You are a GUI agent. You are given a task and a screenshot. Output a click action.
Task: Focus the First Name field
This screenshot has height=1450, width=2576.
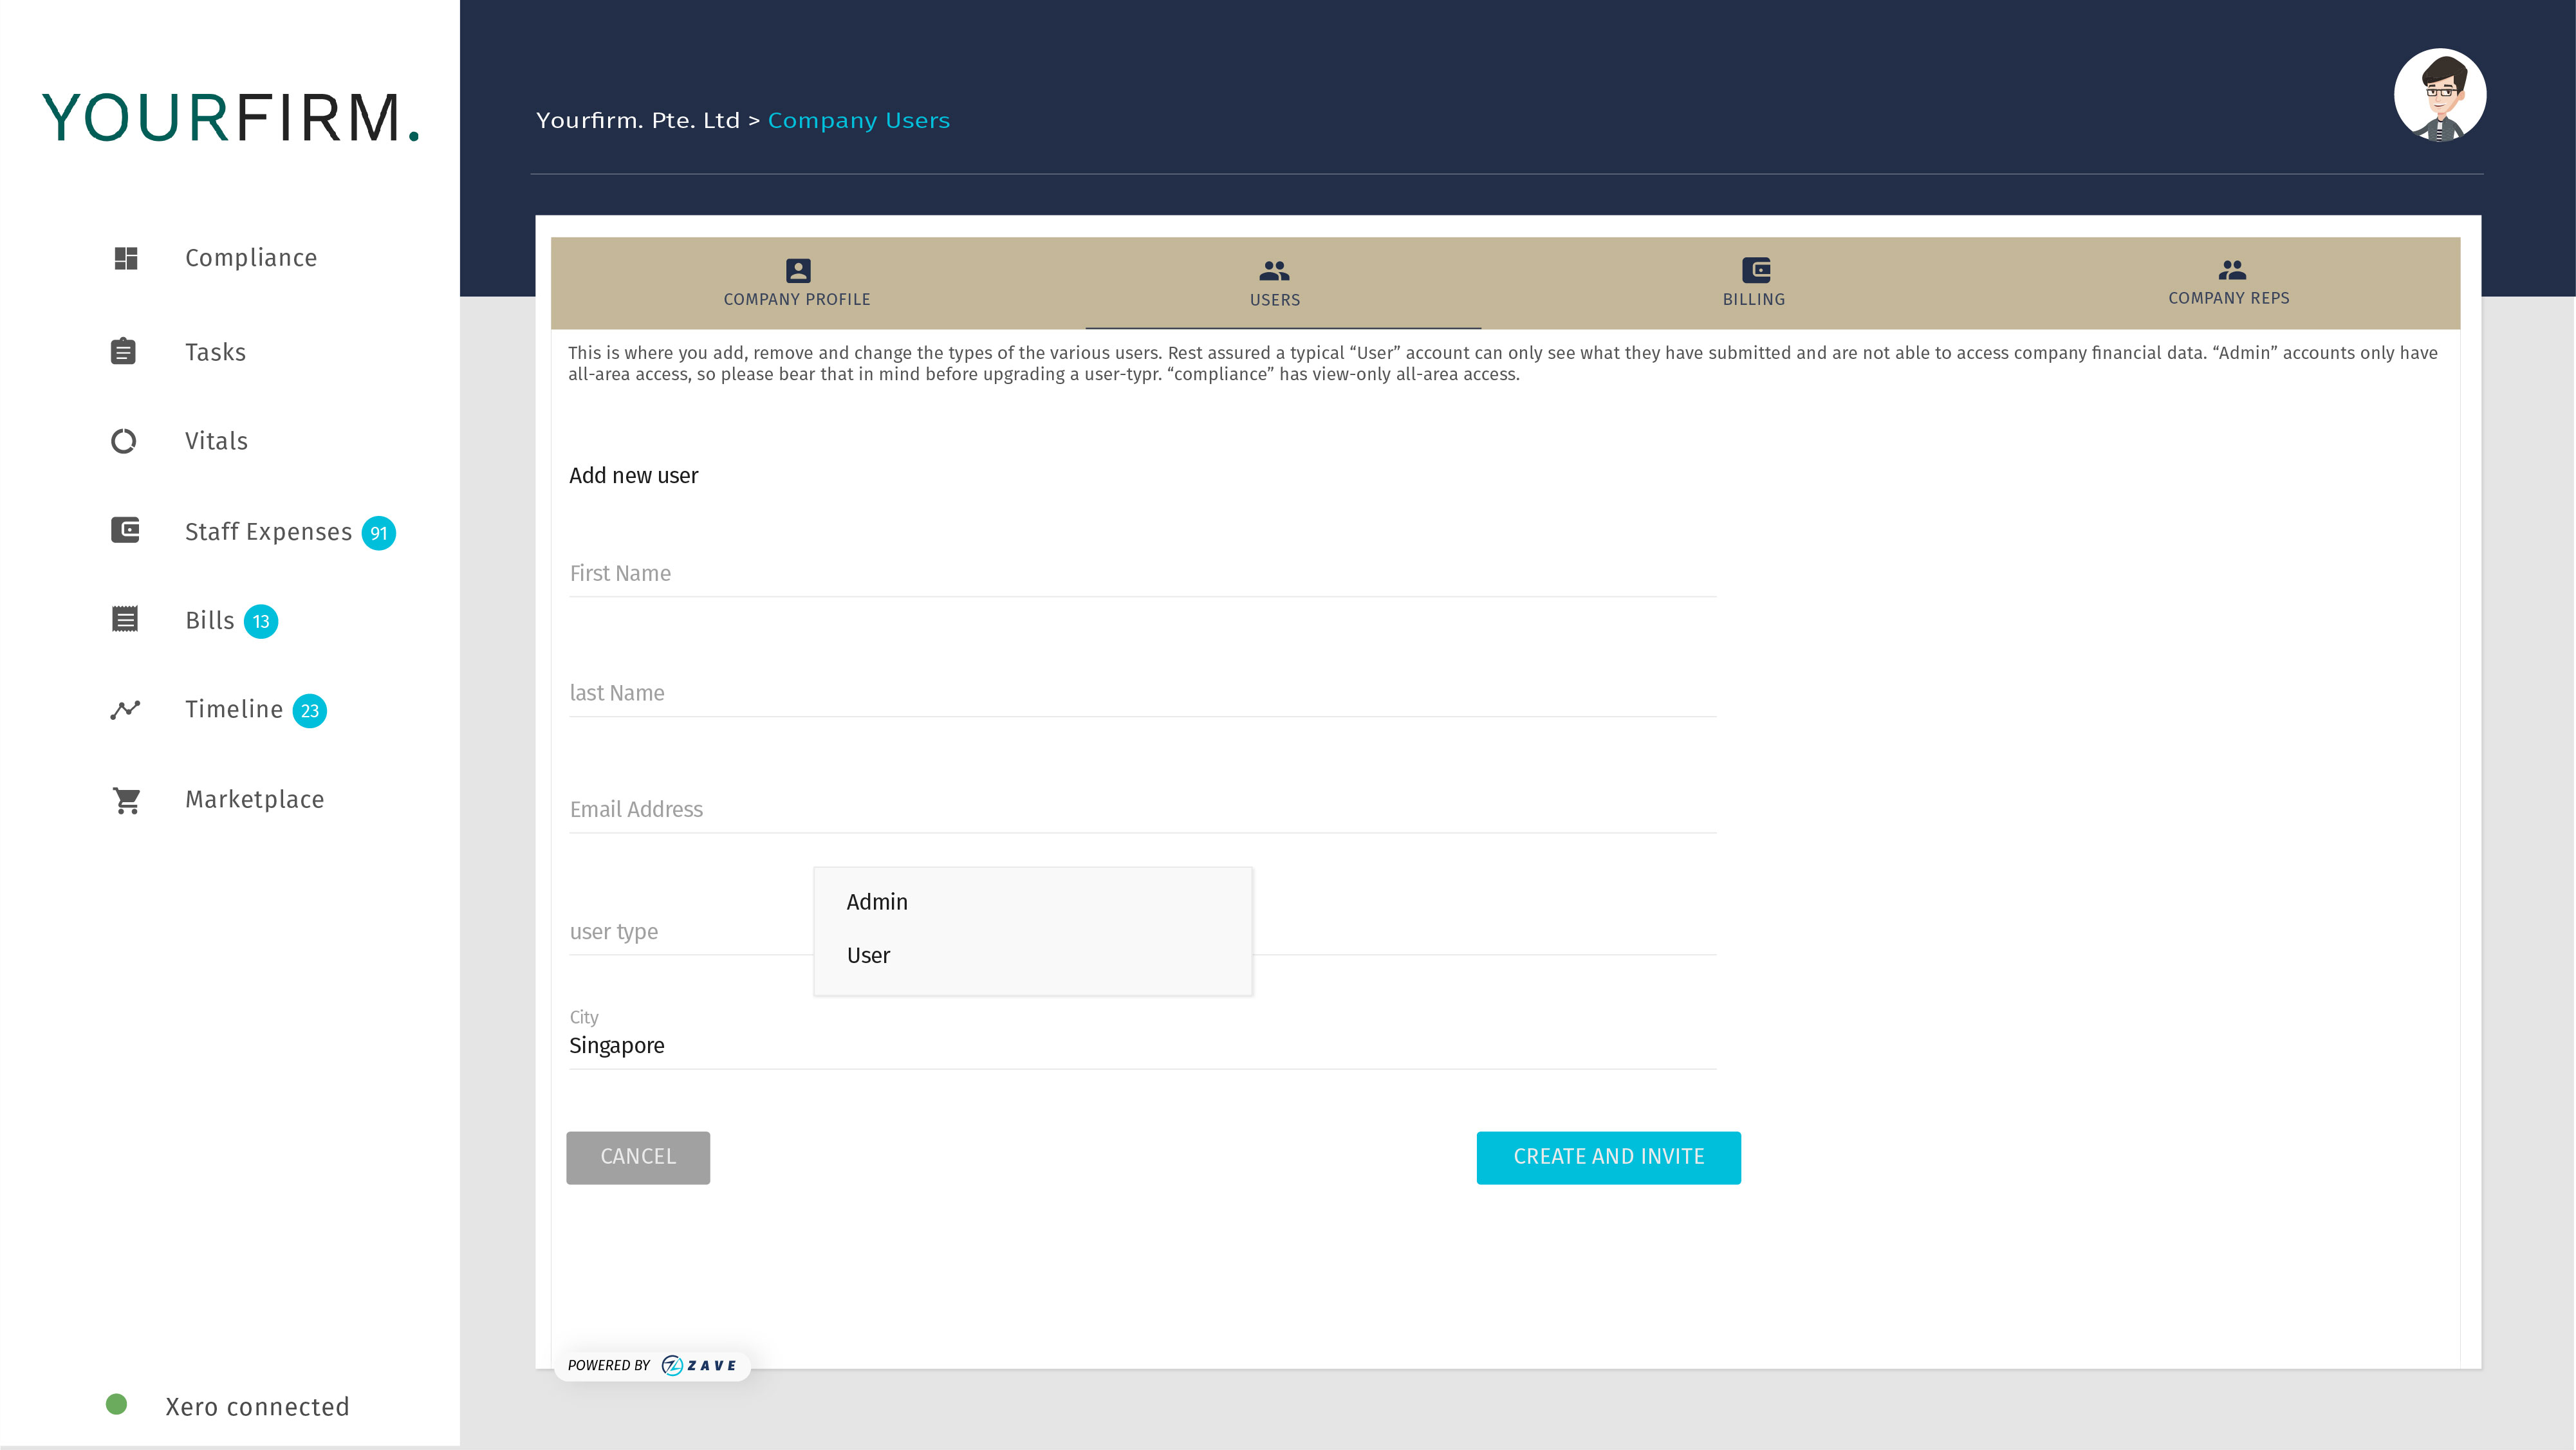1142,574
